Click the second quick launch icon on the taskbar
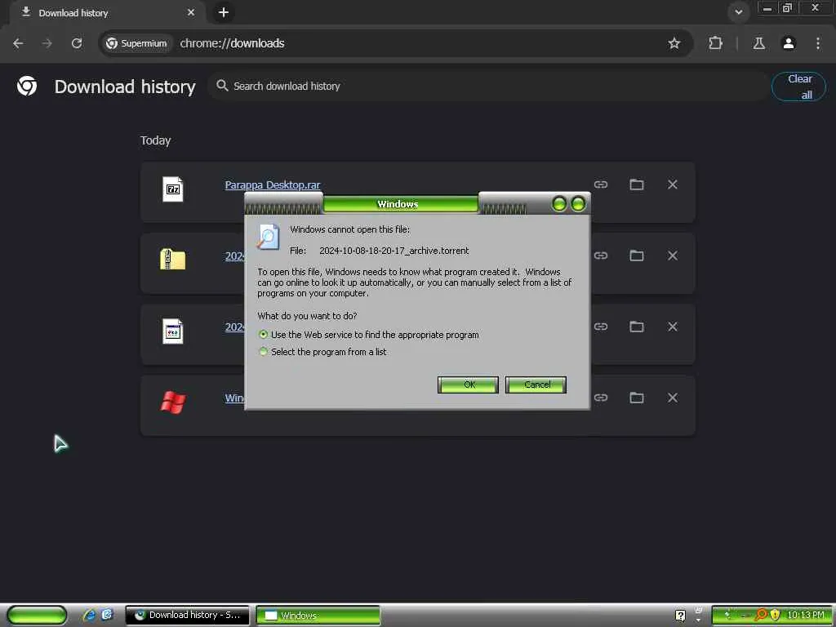The height and width of the screenshot is (627, 836). (x=107, y=615)
